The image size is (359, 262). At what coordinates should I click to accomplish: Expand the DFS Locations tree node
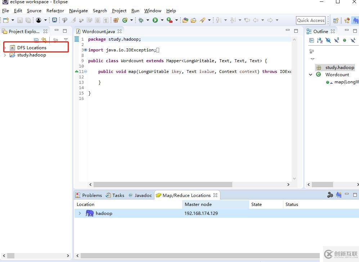(5, 47)
